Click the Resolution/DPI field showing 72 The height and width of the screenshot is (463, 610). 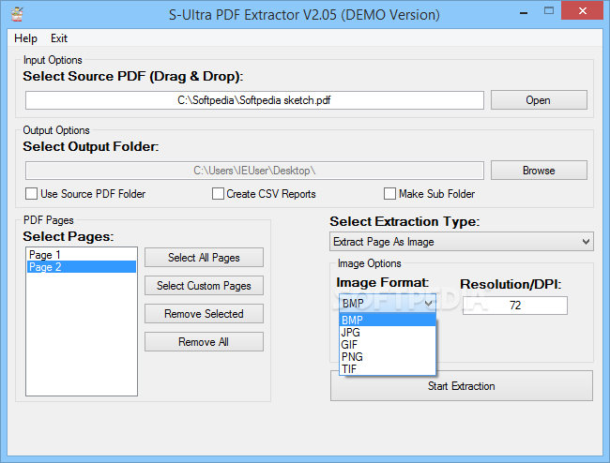(x=515, y=306)
